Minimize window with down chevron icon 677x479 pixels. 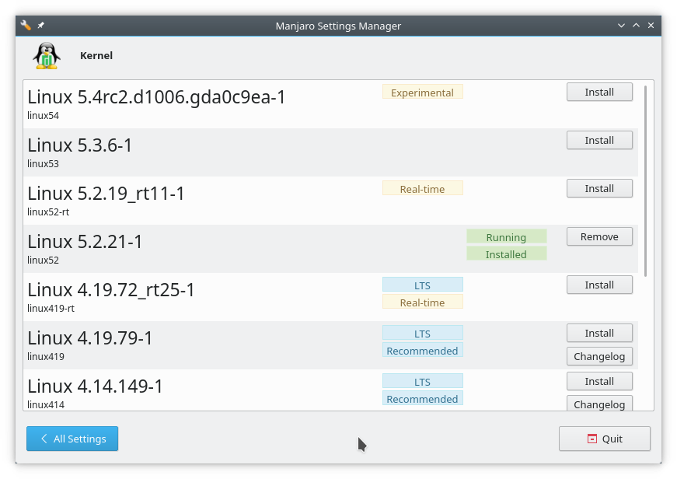coord(621,26)
